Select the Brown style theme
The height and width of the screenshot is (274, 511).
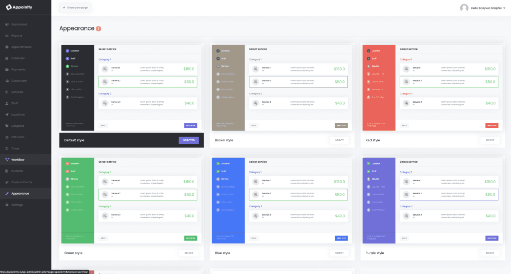(339, 140)
